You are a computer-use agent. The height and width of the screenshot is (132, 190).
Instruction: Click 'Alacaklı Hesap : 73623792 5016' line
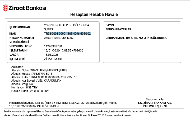[32, 74]
